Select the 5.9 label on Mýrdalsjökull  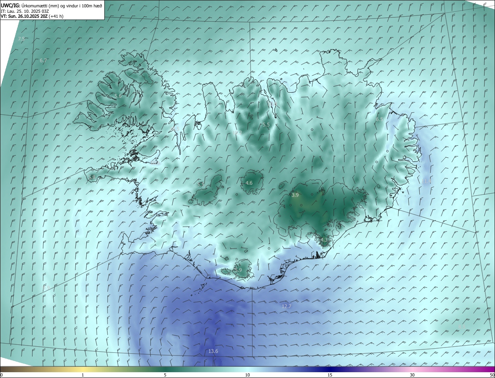pos(238,270)
